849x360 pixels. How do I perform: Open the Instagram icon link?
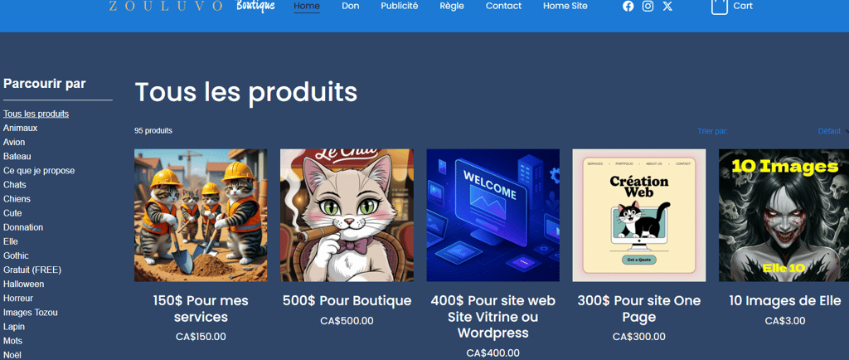(648, 6)
